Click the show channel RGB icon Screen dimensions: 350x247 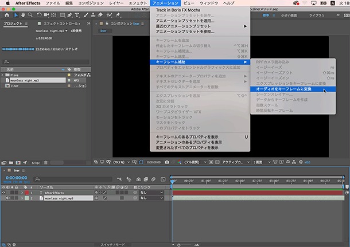179,162
